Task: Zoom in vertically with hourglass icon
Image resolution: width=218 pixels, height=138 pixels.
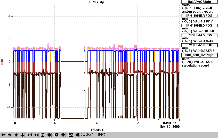Action: coord(43,135)
